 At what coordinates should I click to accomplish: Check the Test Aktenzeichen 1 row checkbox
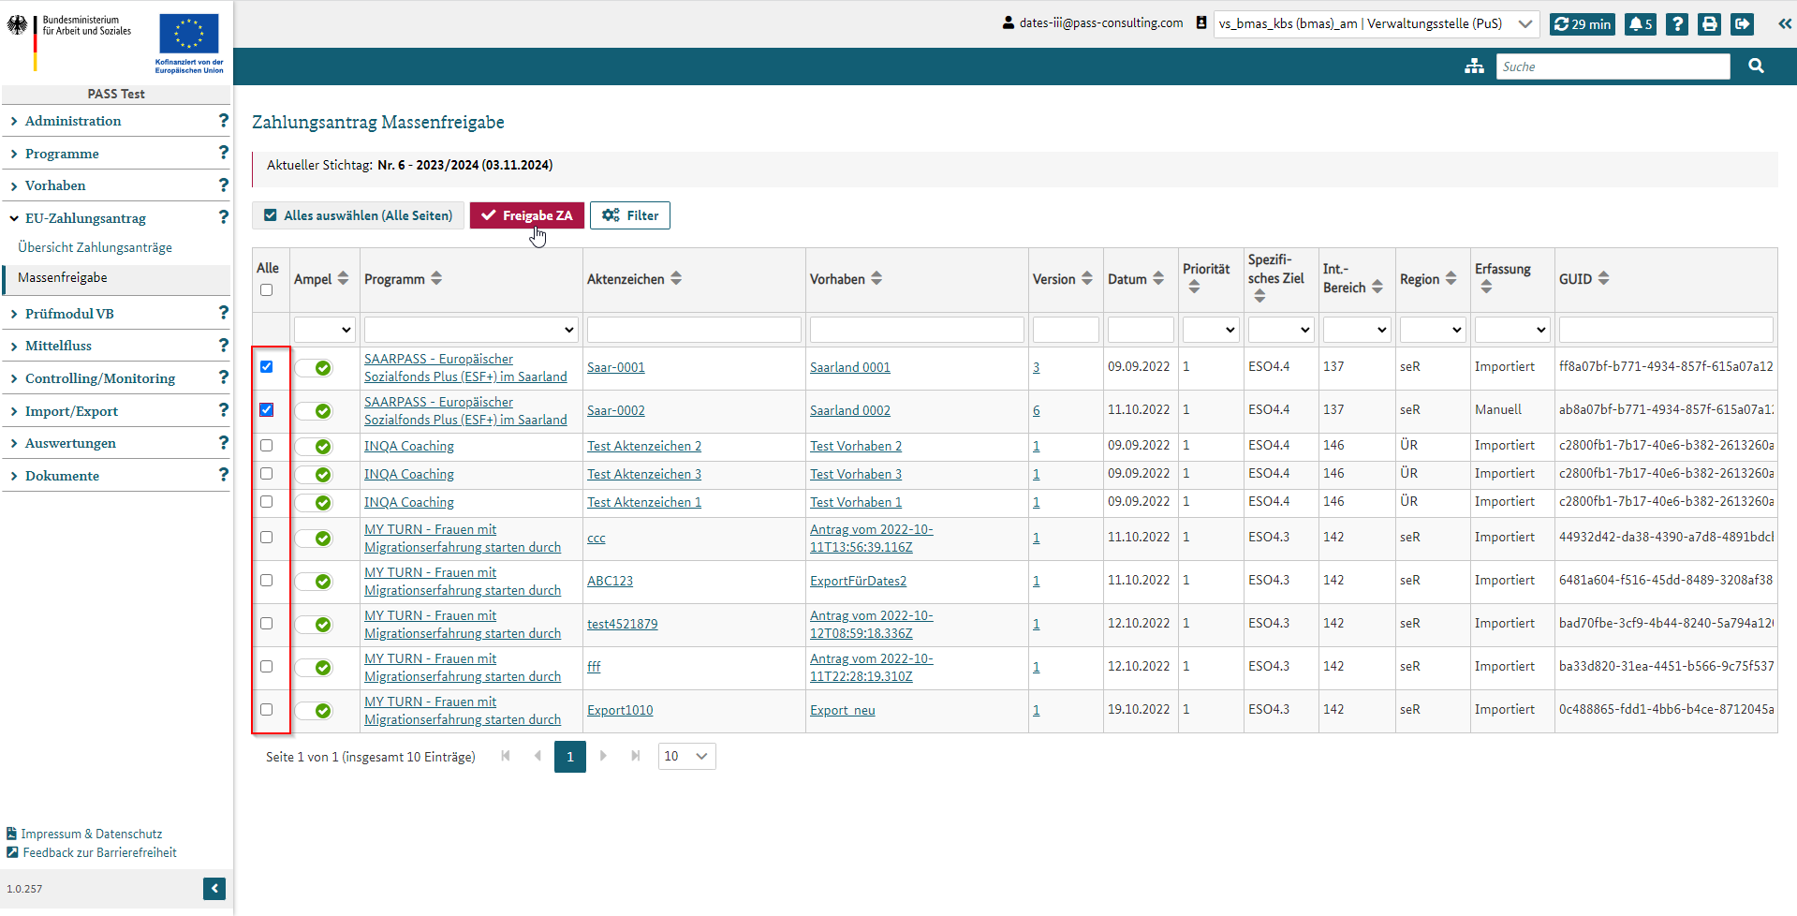pos(267,502)
